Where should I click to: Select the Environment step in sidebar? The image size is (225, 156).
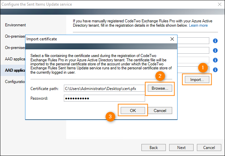[x=15, y=25]
